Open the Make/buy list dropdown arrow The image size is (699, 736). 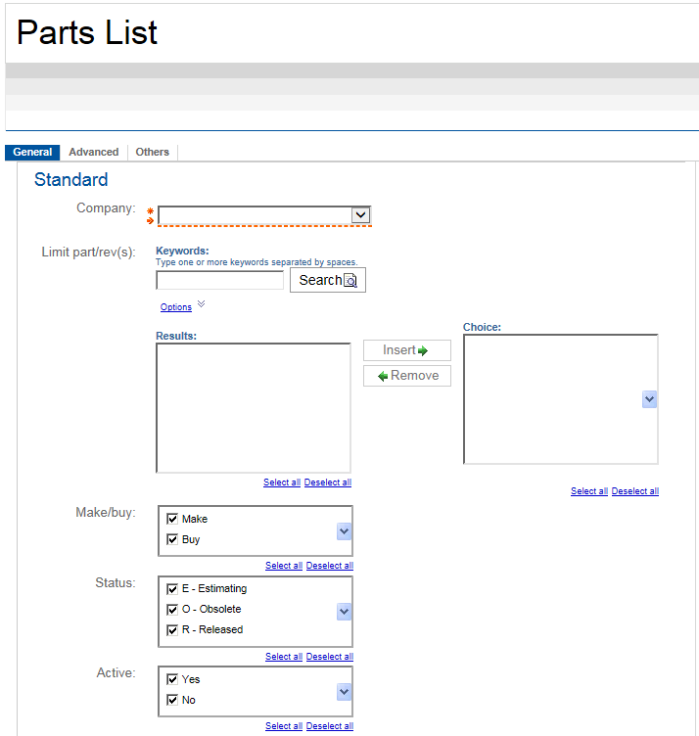click(x=344, y=530)
